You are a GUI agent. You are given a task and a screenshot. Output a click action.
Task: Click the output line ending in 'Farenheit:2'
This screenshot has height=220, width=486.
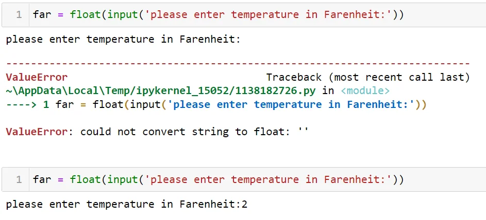coord(126,204)
